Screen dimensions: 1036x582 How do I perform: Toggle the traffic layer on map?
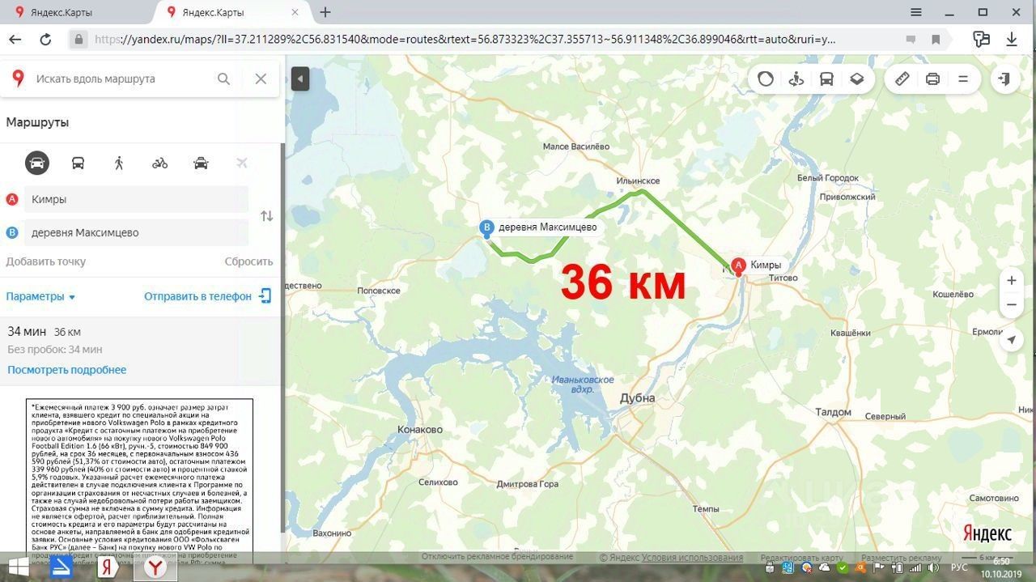[766, 79]
